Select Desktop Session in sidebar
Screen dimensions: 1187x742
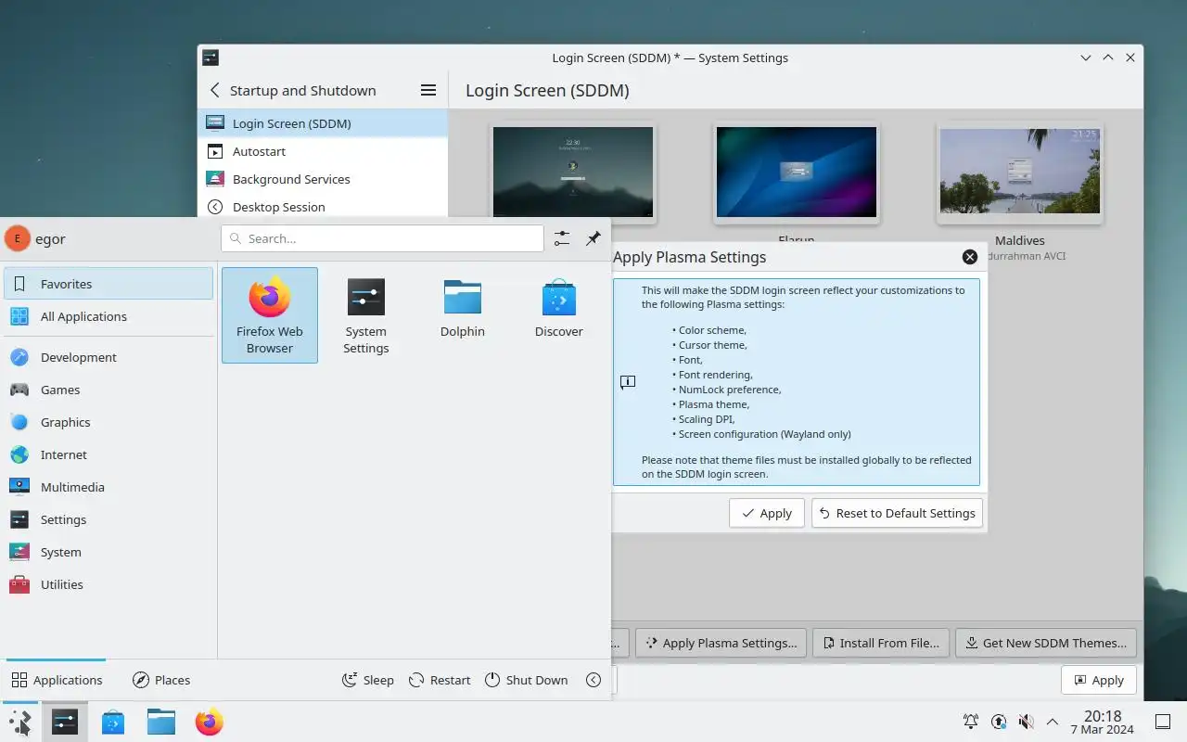click(323, 207)
